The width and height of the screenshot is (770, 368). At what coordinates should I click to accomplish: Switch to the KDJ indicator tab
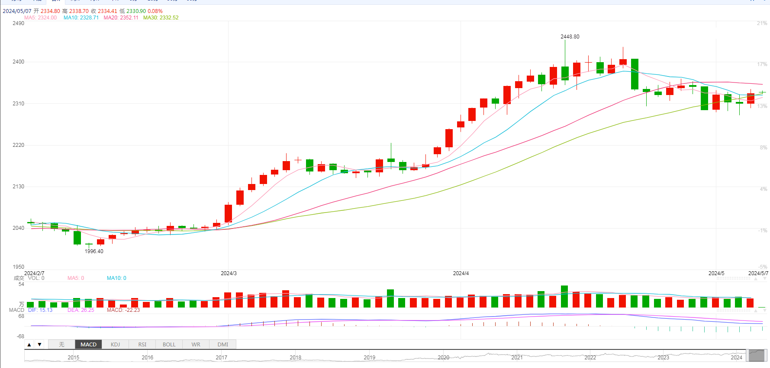pos(115,345)
